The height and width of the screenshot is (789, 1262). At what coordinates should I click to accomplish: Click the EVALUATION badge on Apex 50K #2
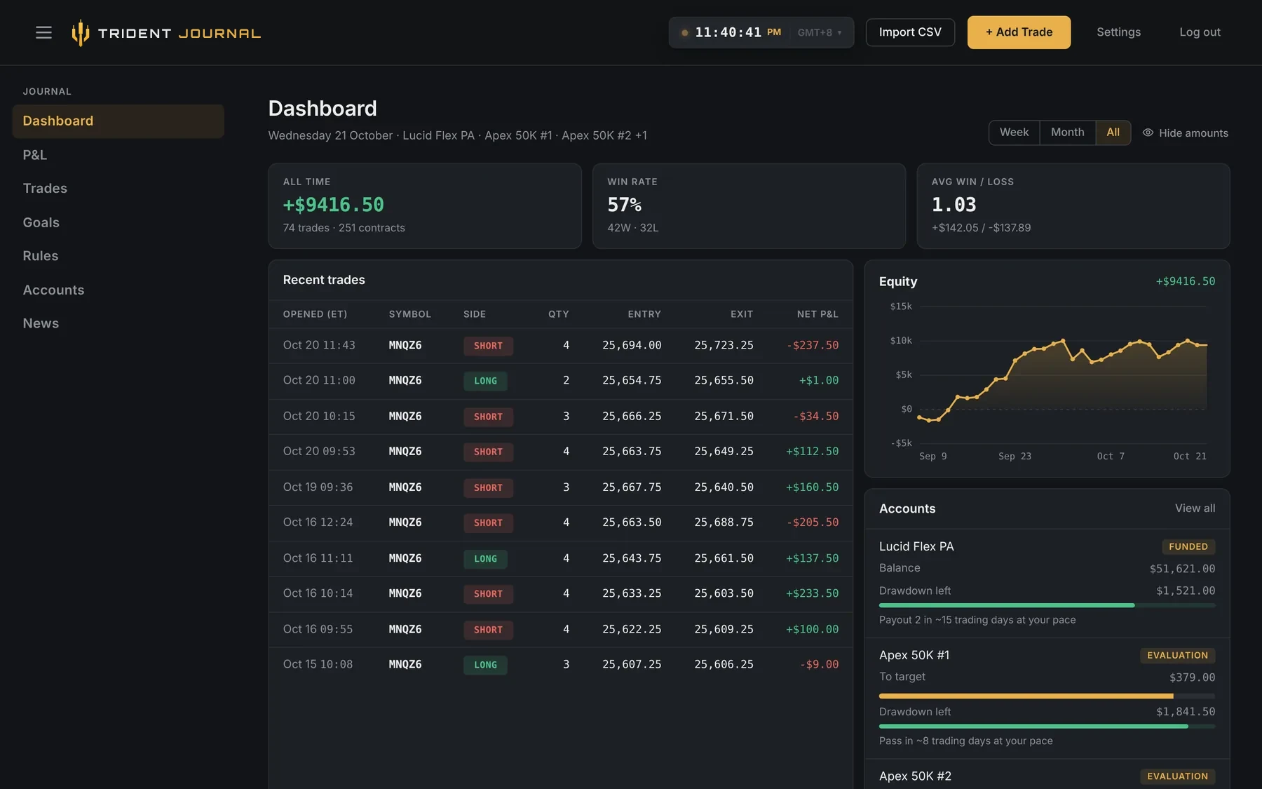point(1177,776)
